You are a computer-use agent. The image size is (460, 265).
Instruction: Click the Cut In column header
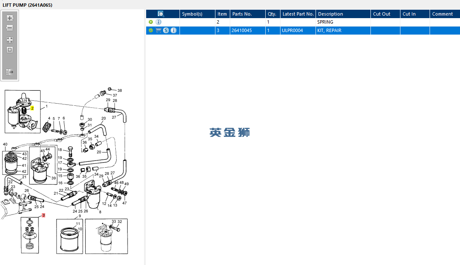click(415, 14)
